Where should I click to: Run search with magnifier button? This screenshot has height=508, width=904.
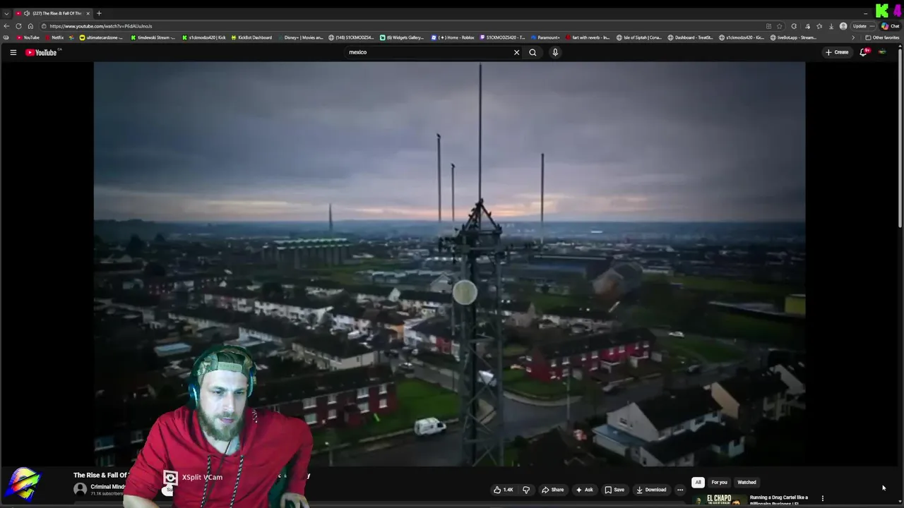533,52
